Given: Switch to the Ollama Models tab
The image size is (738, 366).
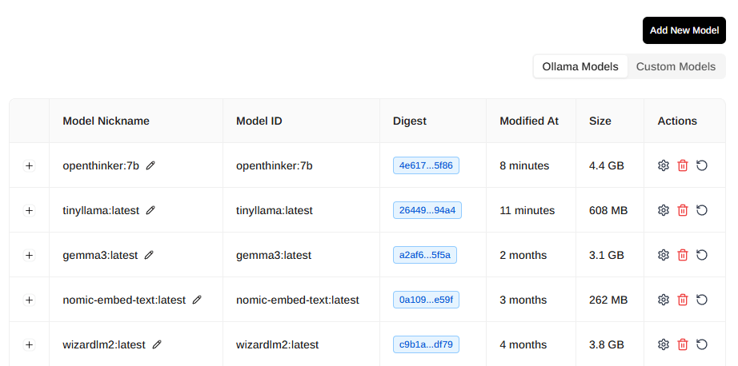Looking at the screenshot, I should pyautogui.click(x=580, y=66).
